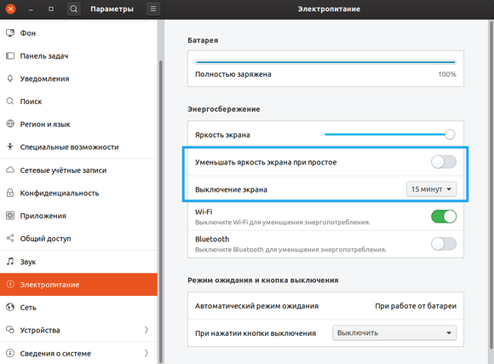Click the Яркость экрана brightness slider
The width and height of the screenshot is (494, 364).
click(x=390, y=135)
